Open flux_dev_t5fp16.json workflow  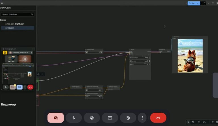16,24
